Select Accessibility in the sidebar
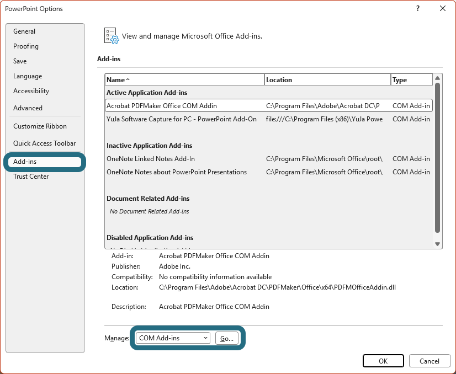This screenshot has height=374, width=456. pyautogui.click(x=31, y=91)
